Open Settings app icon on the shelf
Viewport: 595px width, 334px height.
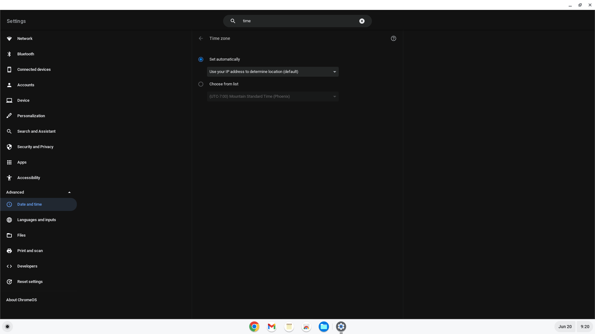point(341,327)
